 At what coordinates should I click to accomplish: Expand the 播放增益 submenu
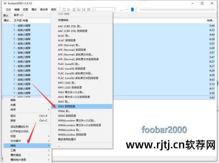click(x=27, y=155)
